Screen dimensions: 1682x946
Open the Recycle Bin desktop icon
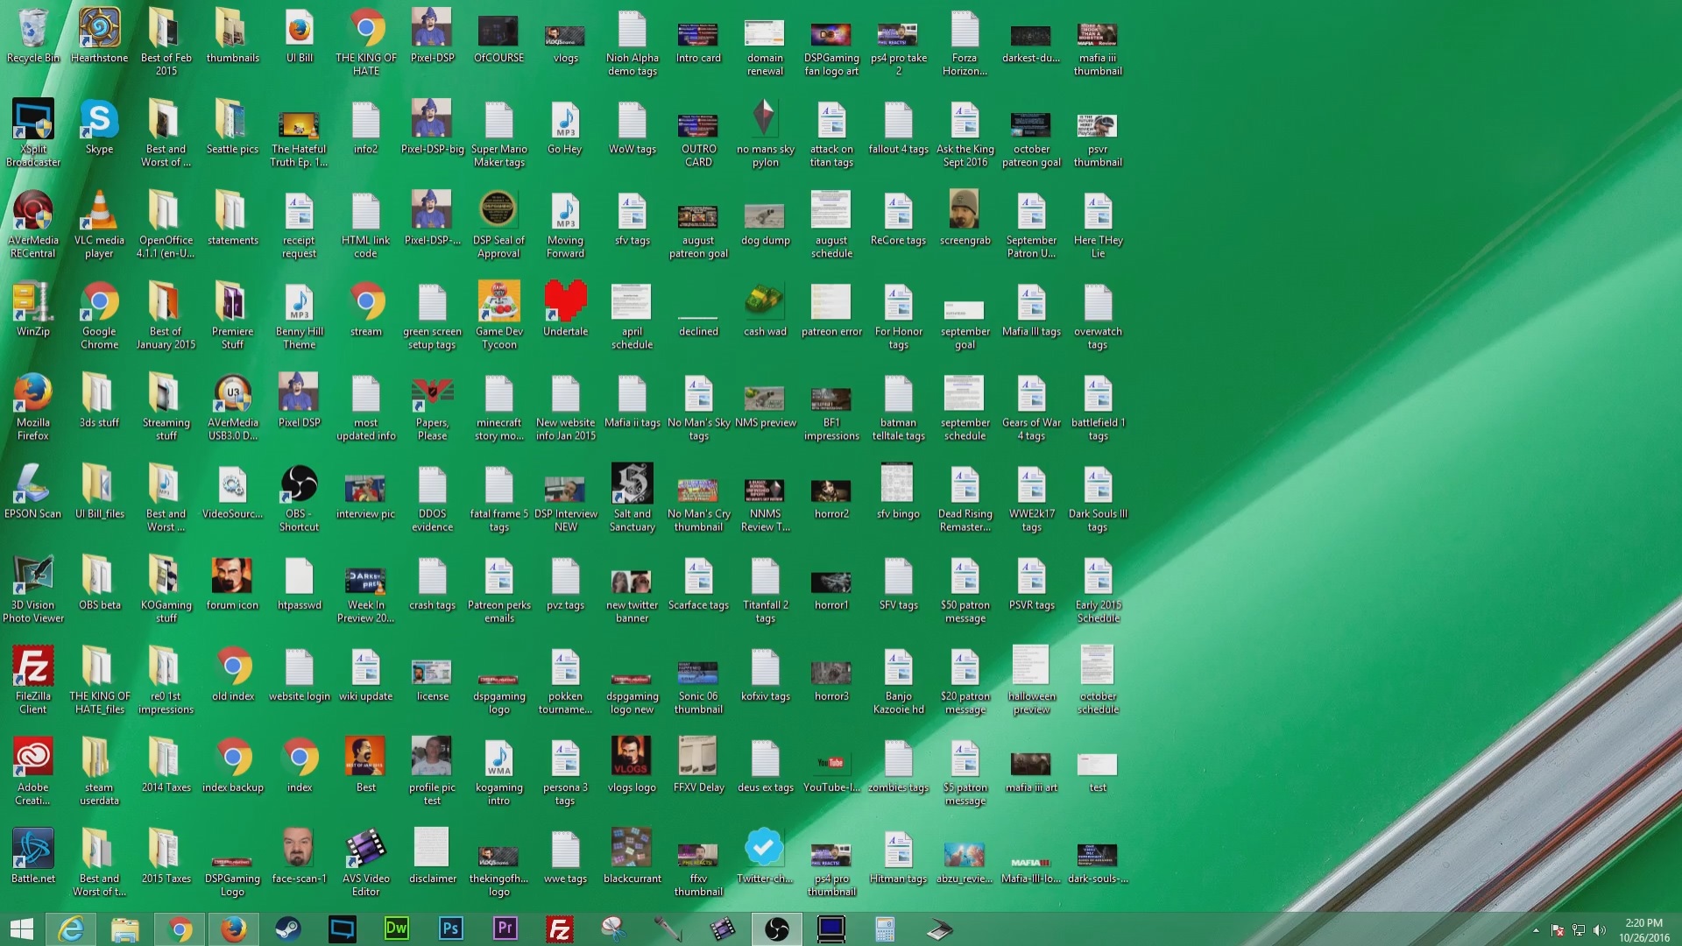point(33,37)
